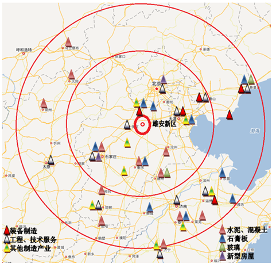Click the yellow-green marker south of 保定
This screenshot has width=272, height=264.
tap(127, 143)
